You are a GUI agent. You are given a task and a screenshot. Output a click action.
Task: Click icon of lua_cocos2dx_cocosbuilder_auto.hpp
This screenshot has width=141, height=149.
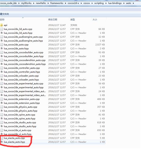pos(2,56)
